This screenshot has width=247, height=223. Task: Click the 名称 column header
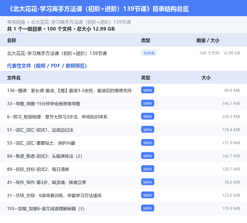12,41
